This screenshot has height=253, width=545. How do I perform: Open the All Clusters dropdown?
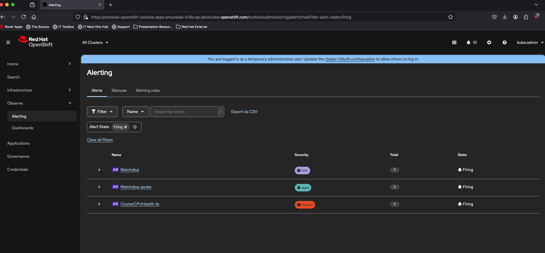(95, 42)
